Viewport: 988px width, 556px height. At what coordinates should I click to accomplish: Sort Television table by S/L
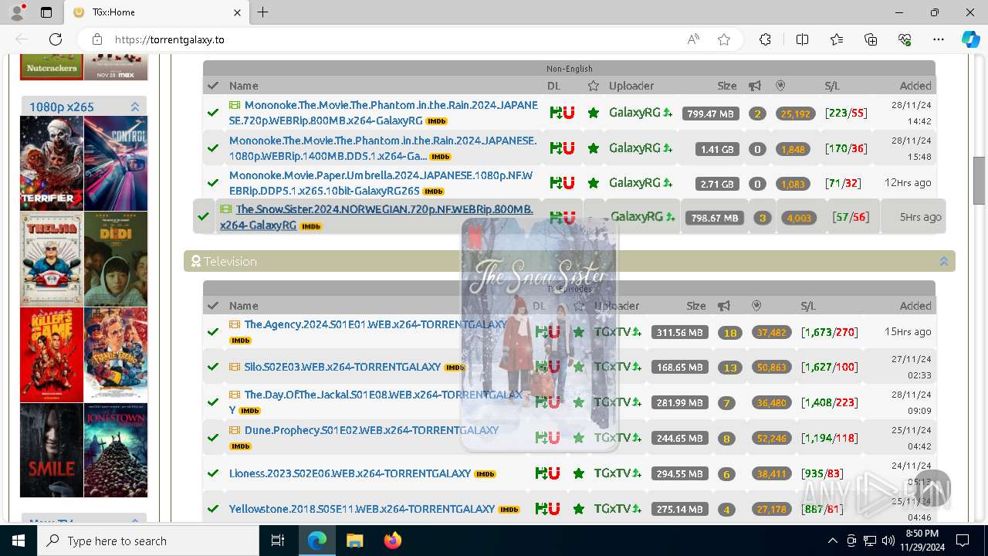click(x=809, y=306)
